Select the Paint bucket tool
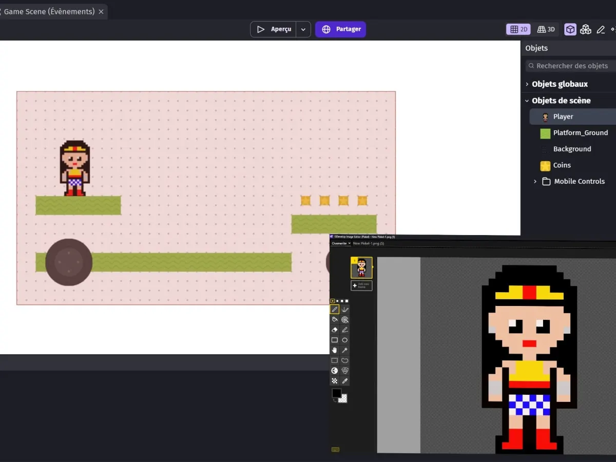This screenshot has height=462, width=616. point(335,320)
